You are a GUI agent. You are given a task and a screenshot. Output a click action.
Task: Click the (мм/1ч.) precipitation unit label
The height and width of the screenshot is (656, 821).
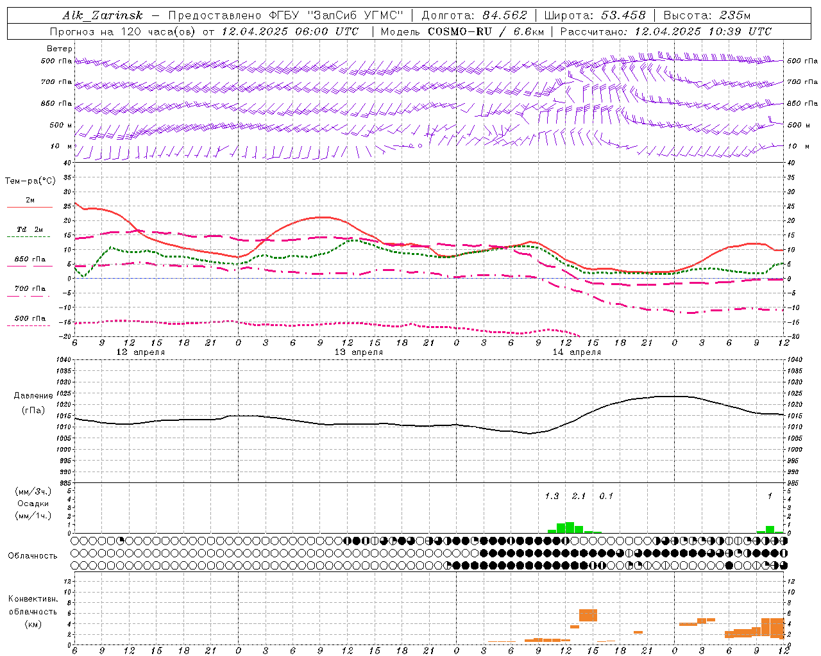33,516
